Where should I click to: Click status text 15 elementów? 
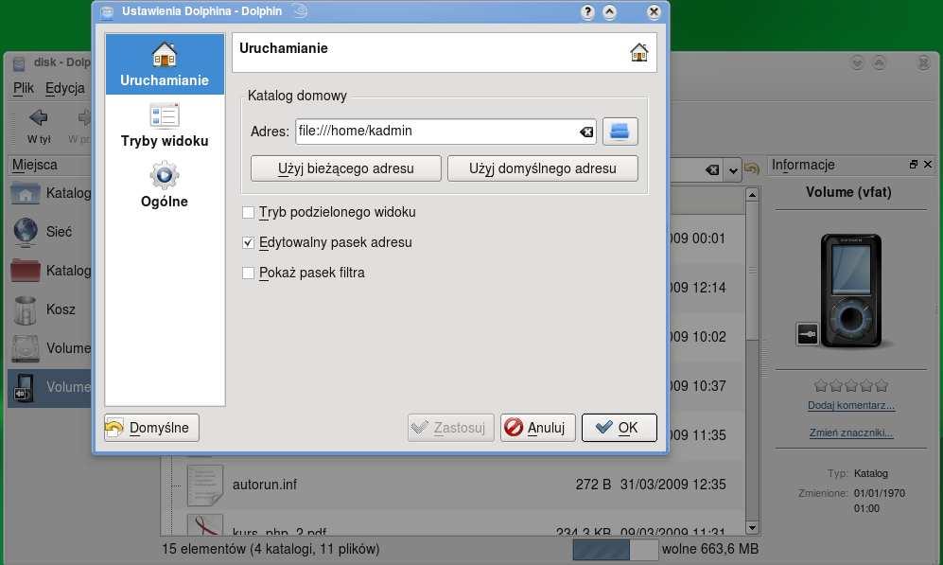point(270,549)
